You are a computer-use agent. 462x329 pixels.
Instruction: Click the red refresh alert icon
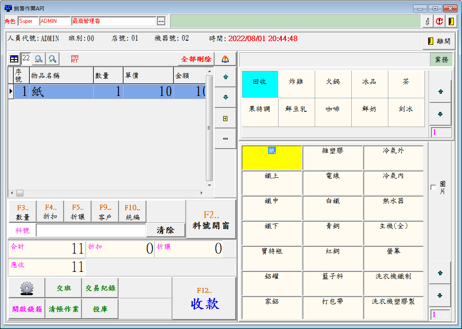[439, 21]
